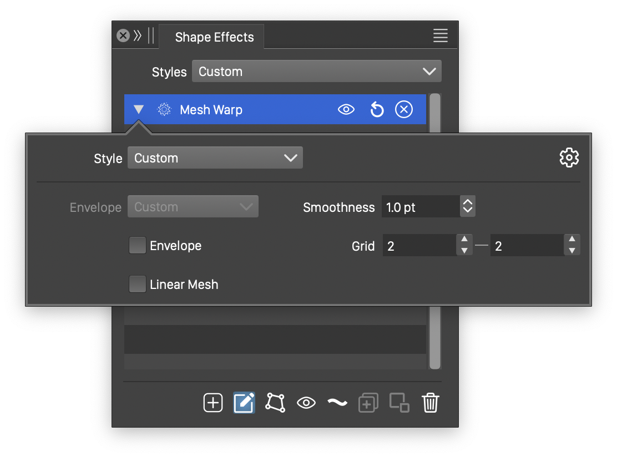Open the Mesh Warp Style dropdown
The height and width of the screenshot is (457, 617).
pyautogui.click(x=215, y=158)
